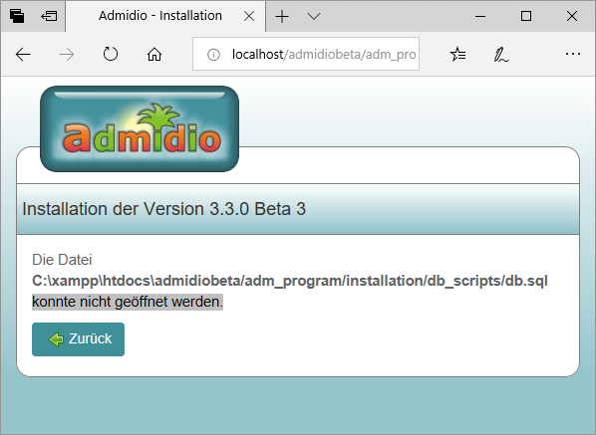Open the Settings and more ellipsis
This screenshot has width=596, height=435.
click(x=572, y=54)
